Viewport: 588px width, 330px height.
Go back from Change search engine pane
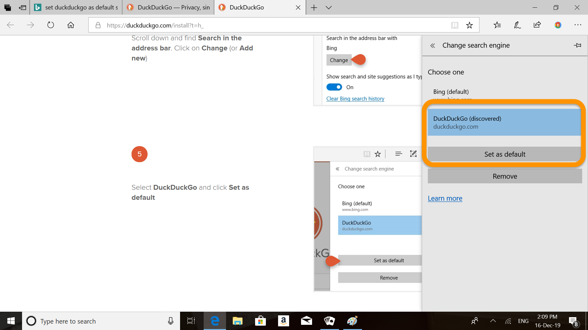pyautogui.click(x=432, y=46)
